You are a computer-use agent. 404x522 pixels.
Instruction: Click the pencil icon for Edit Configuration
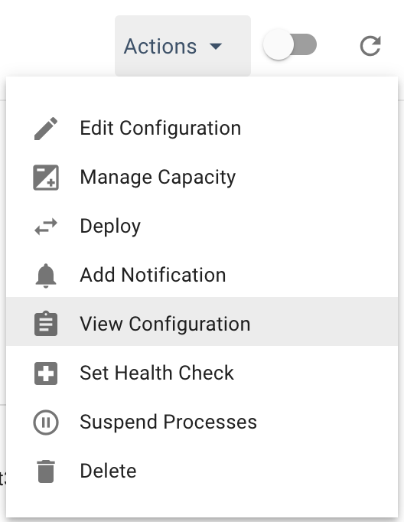click(x=46, y=129)
